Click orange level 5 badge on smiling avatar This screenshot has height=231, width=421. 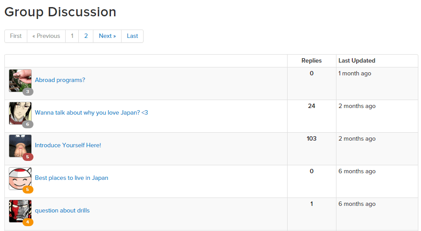click(28, 189)
